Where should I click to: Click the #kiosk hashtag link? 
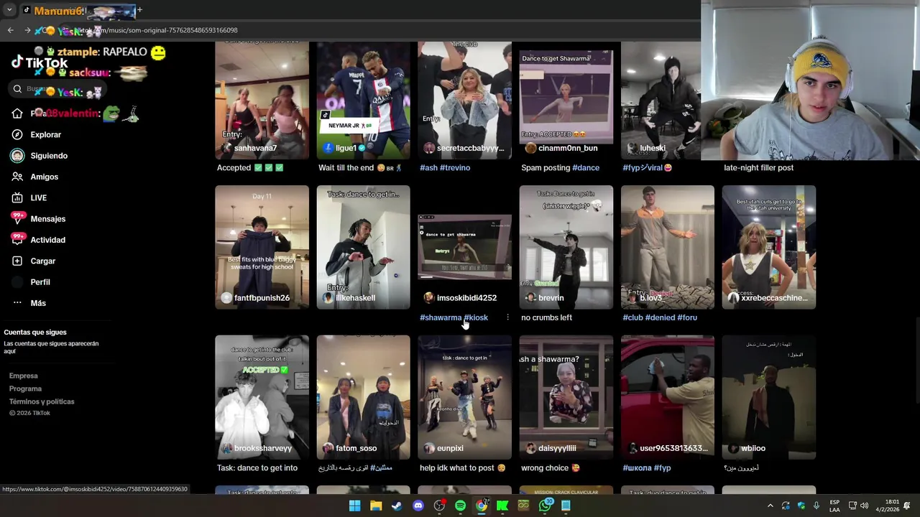476,317
